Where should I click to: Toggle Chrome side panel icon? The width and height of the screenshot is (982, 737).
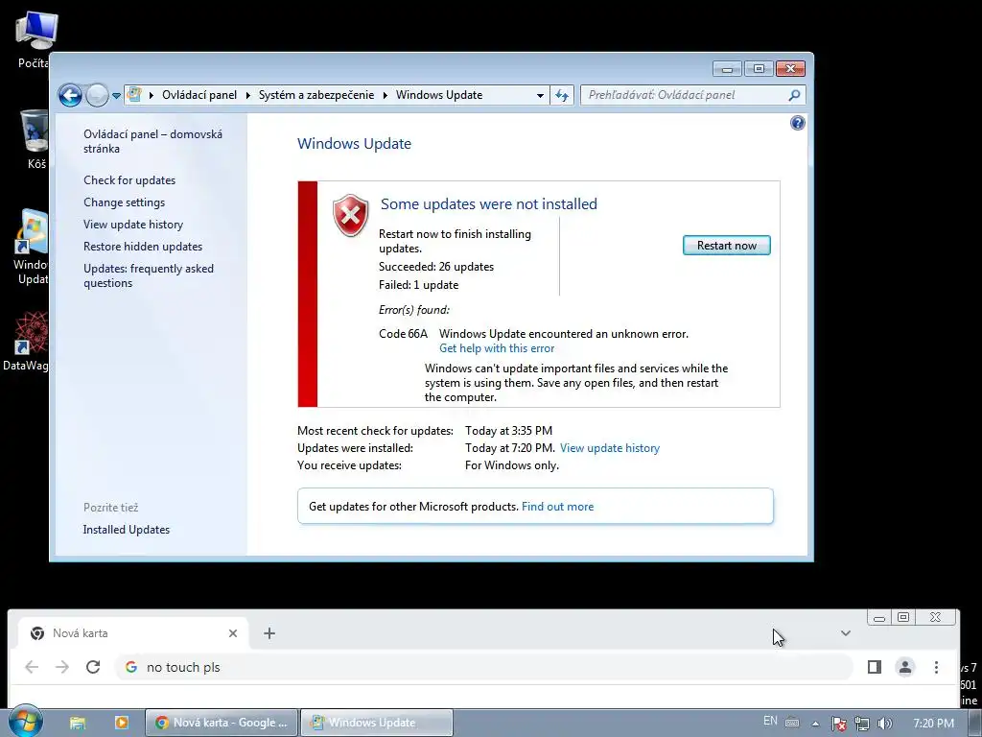point(875,668)
